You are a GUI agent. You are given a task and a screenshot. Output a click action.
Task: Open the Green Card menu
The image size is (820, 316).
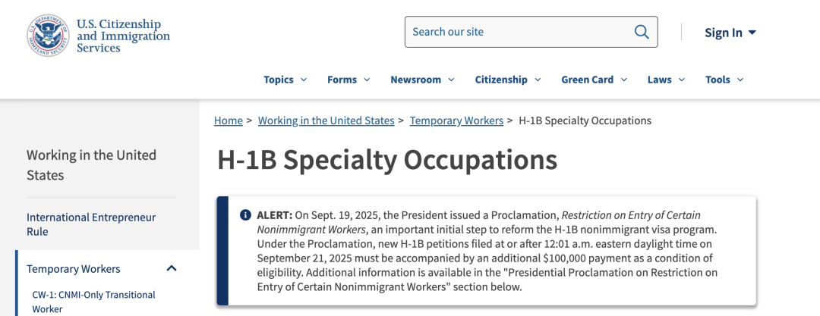(x=594, y=80)
